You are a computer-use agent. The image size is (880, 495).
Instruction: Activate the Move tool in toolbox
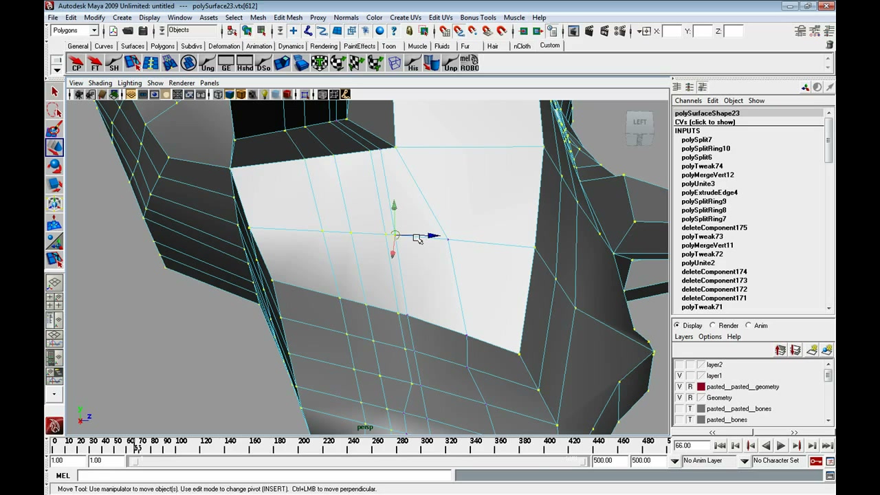[54, 147]
